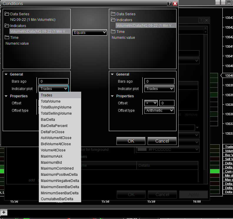The height and width of the screenshot is (219, 233).
Task: Choose MaximumCombined from the plot list
Action: [x=60, y=168]
